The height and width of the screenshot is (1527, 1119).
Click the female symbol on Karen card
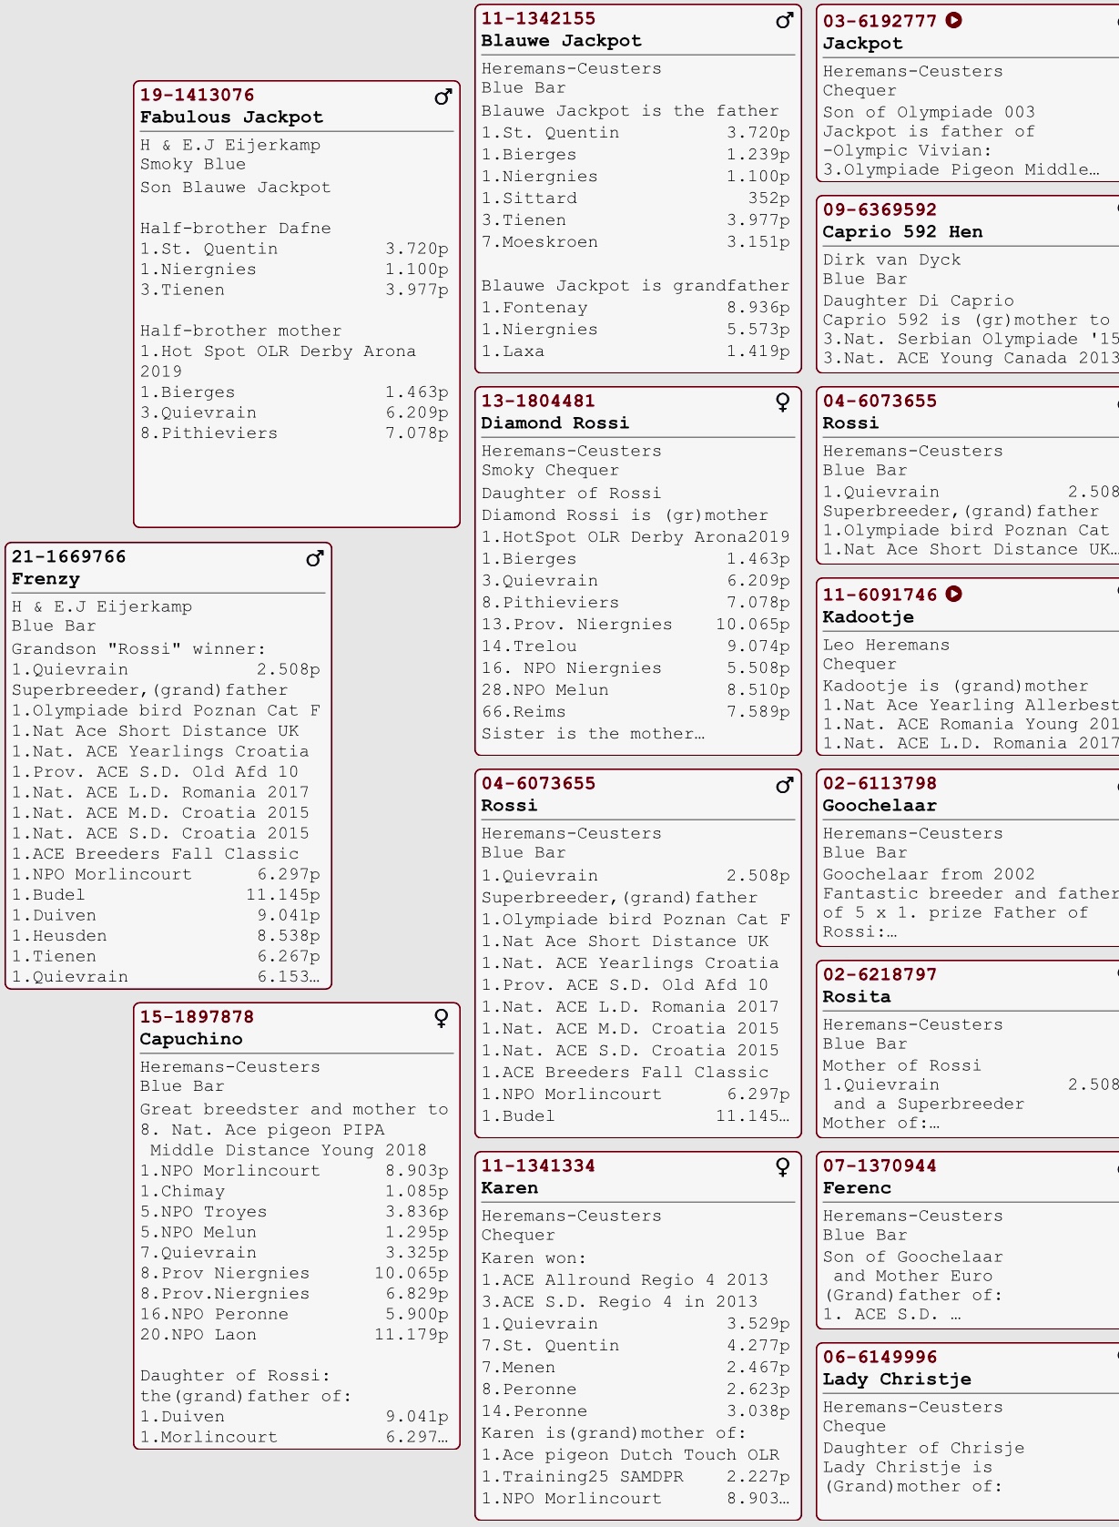pos(783,1167)
